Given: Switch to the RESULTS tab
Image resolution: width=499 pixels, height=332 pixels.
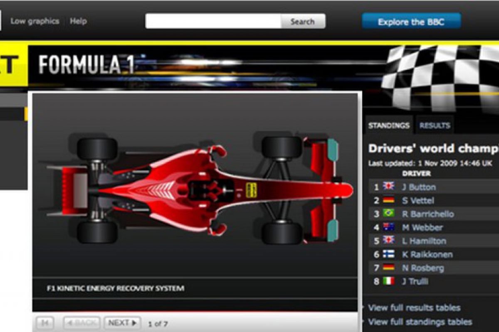Looking at the screenshot, I should 435,126.
